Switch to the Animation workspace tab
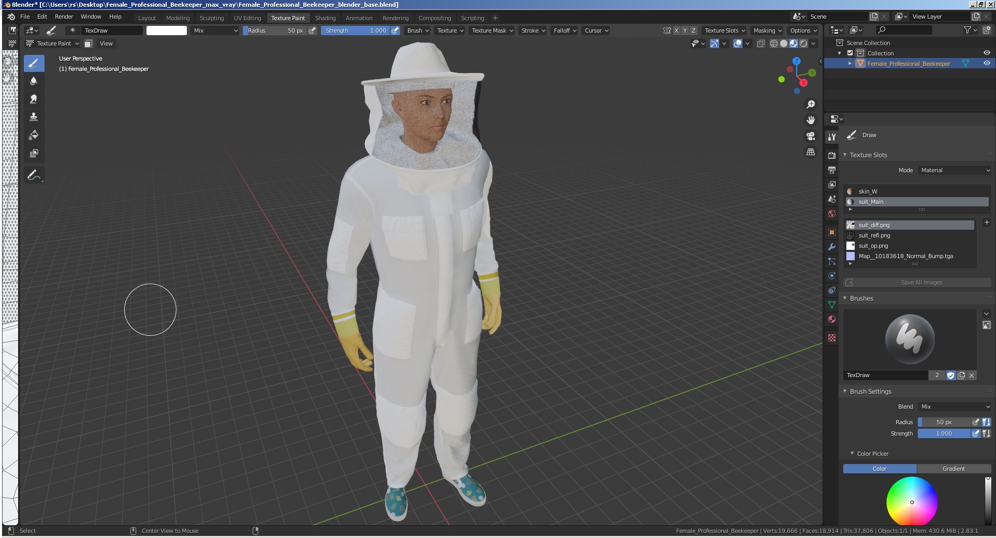The width and height of the screenshot is (996, 538). pyautogui.click(x=359, y=18)
